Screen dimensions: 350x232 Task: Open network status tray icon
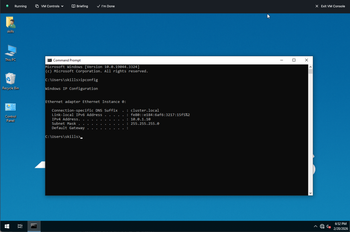[322, 226]
